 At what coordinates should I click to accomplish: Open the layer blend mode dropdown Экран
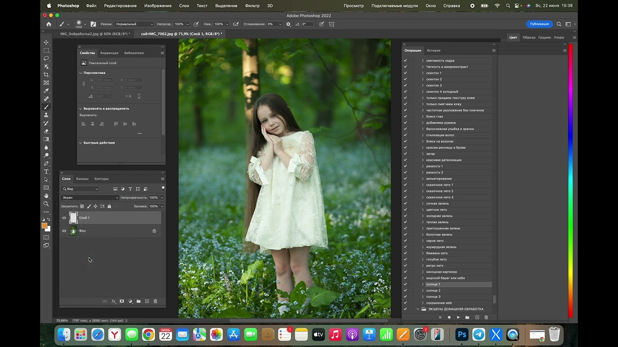[90, 198]
